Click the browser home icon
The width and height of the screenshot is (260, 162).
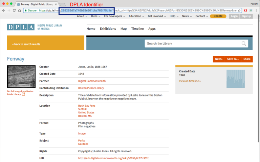click(20, 10)
